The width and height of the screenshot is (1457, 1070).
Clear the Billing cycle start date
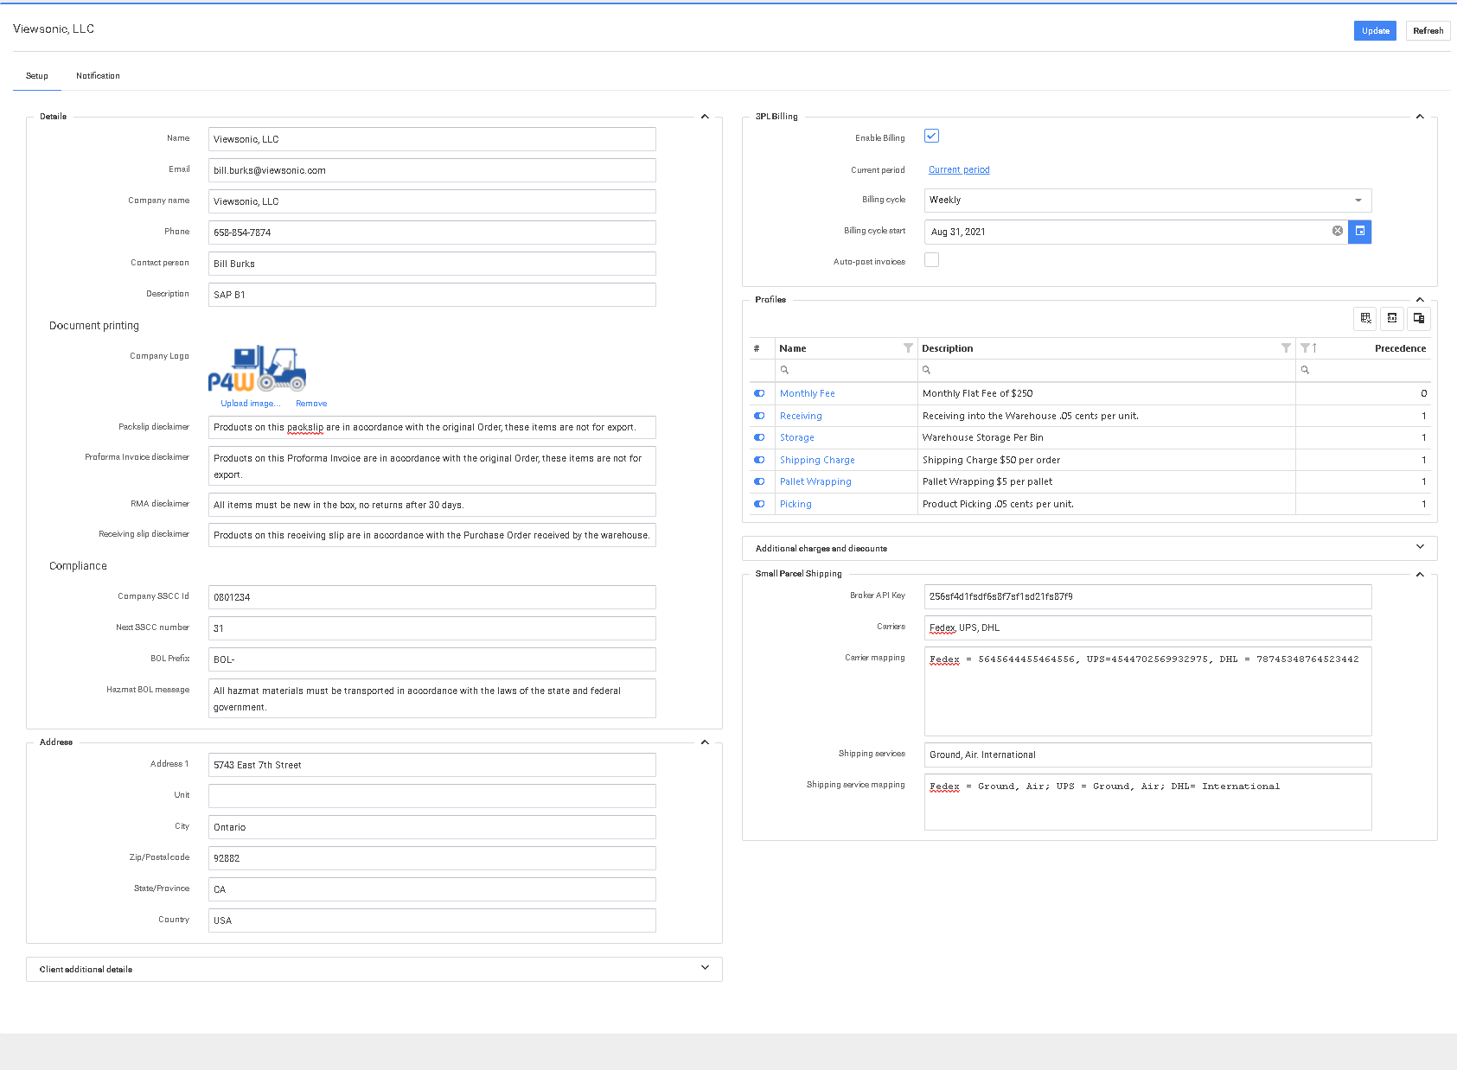[1337, 232]
